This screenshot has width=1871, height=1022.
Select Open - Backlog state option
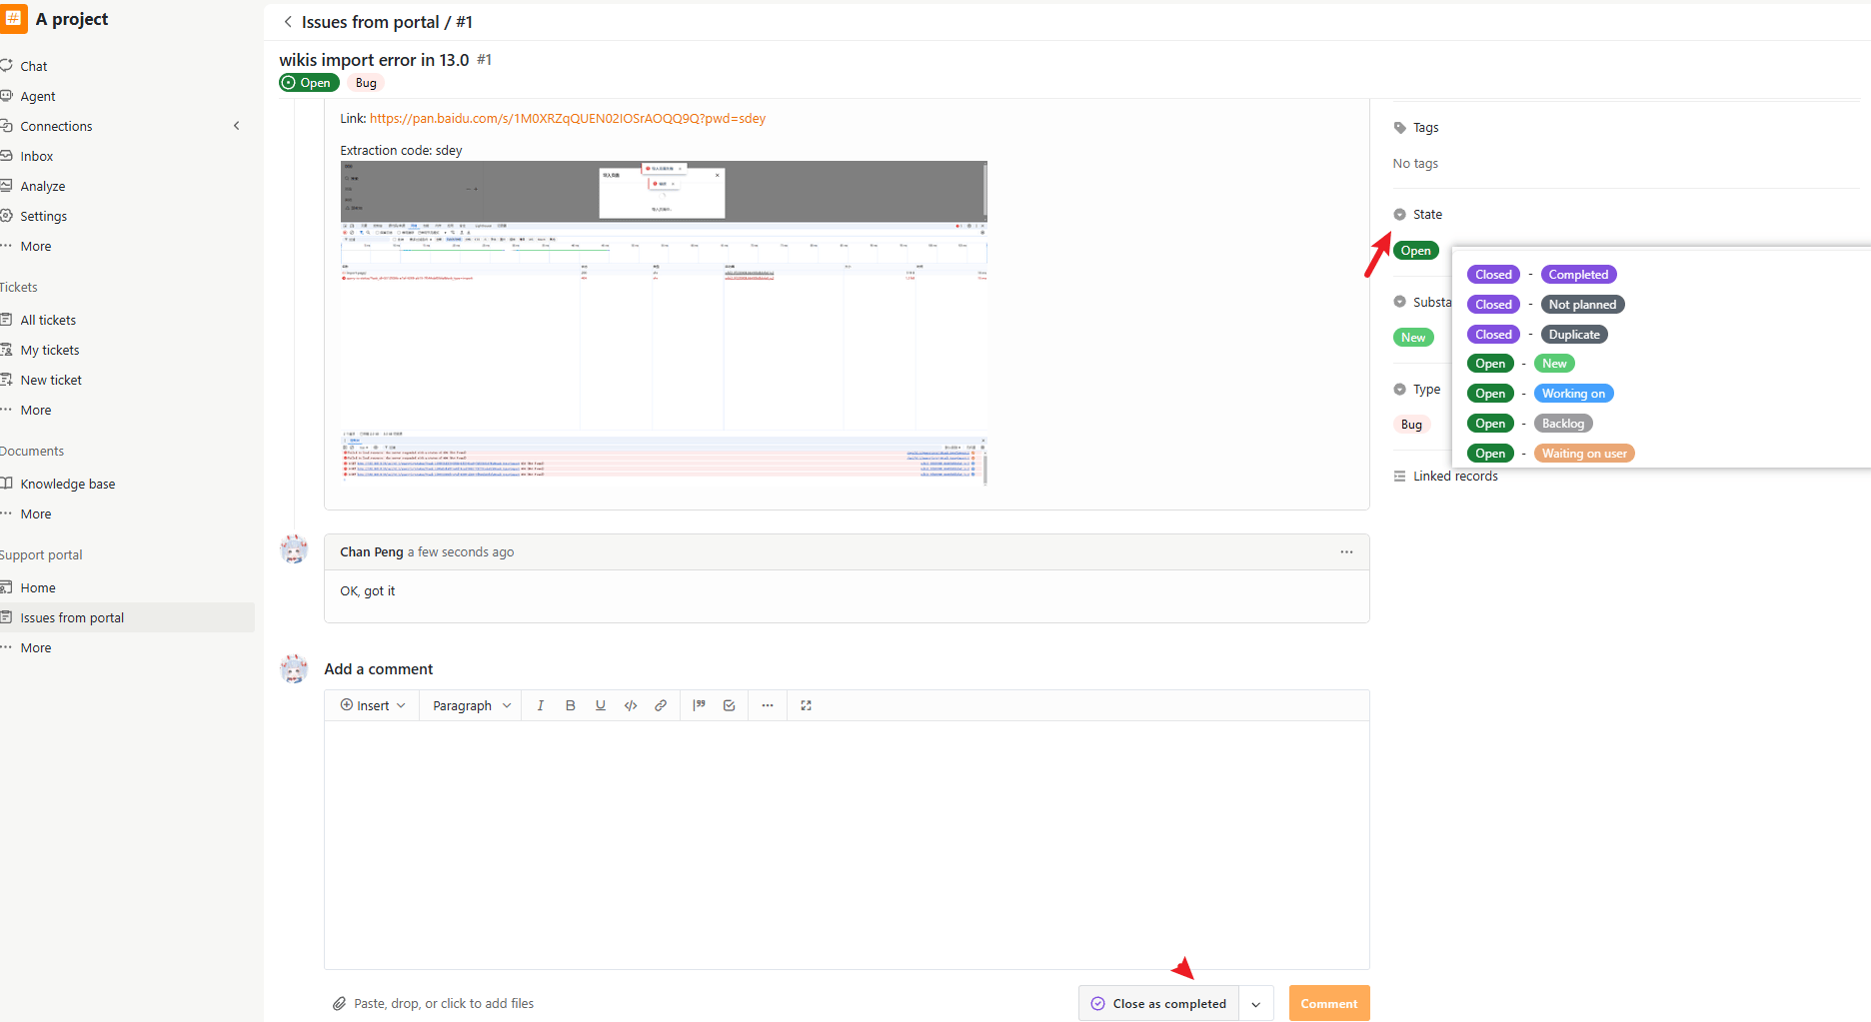pyautogui.click(x=1530, y=424)
